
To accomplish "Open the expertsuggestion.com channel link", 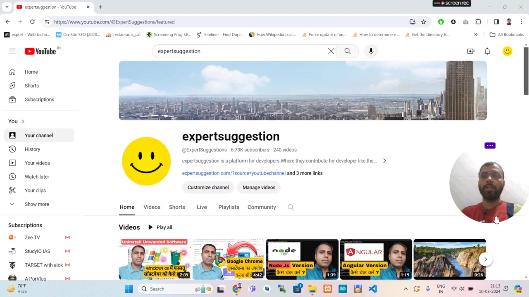I will pyautogui.click(x=234, y=173).
